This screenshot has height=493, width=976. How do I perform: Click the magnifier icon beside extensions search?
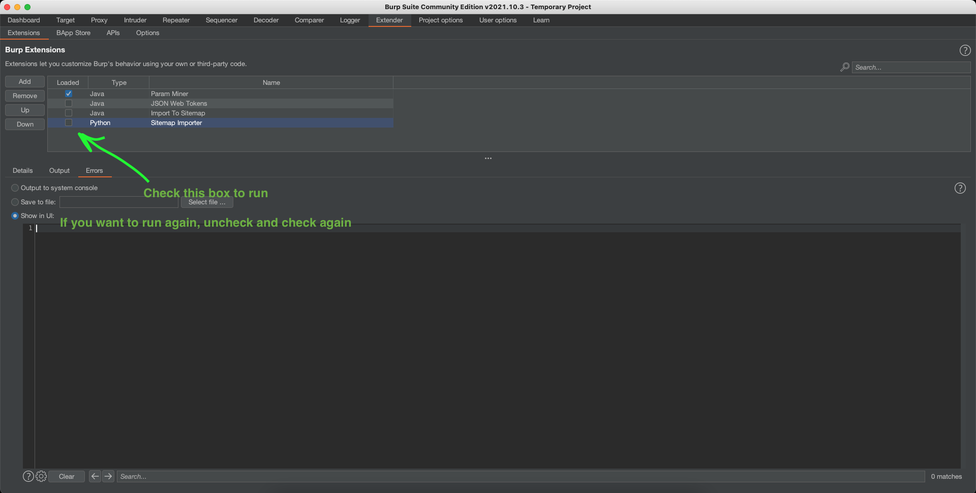coord(845,67)
